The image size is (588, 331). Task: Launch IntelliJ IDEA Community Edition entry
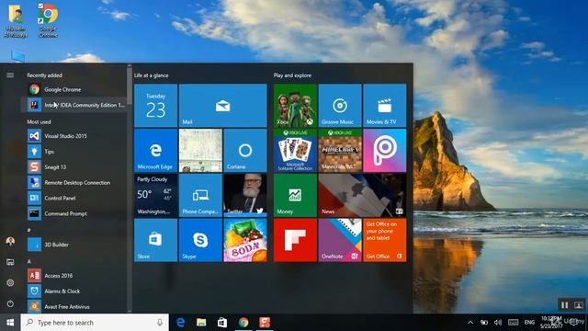click(73, 105)
